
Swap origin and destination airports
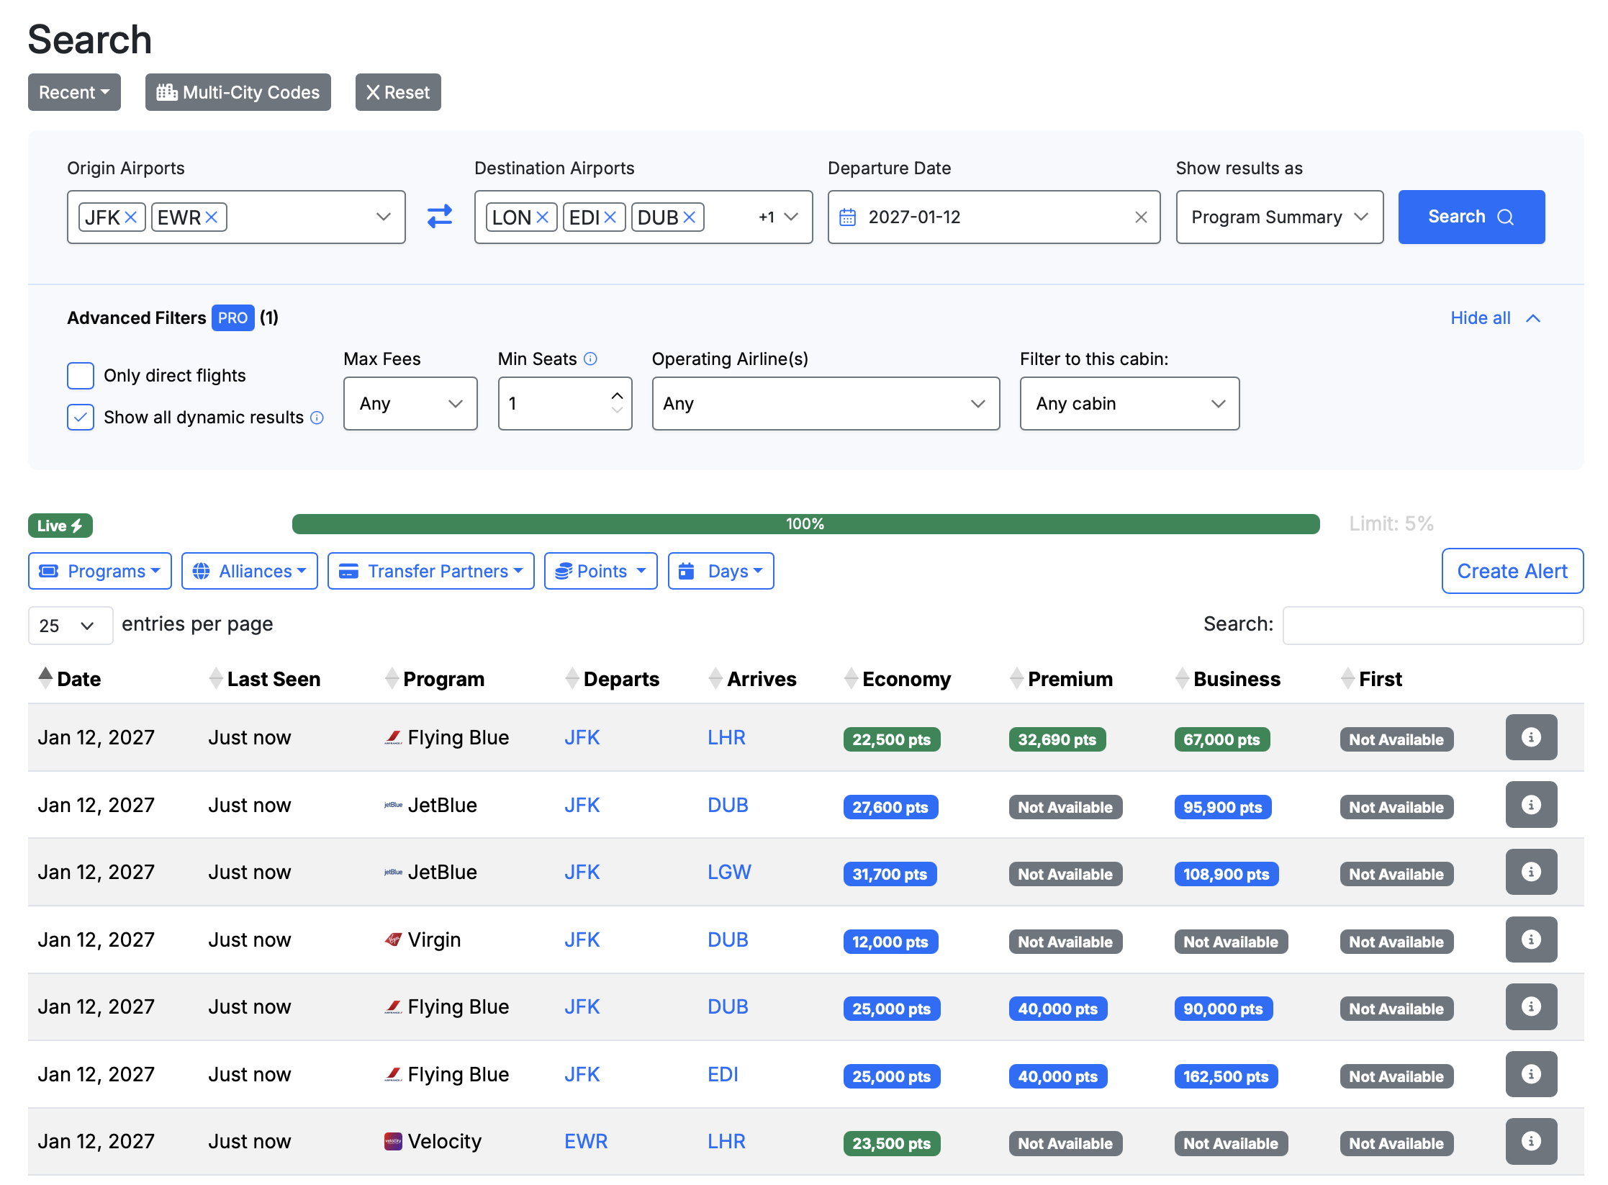point(440,217)
